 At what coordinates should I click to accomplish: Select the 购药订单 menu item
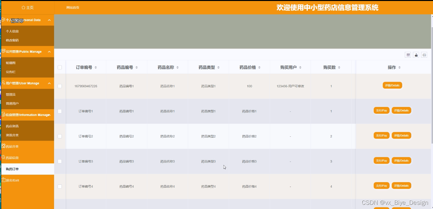point(27,169)
